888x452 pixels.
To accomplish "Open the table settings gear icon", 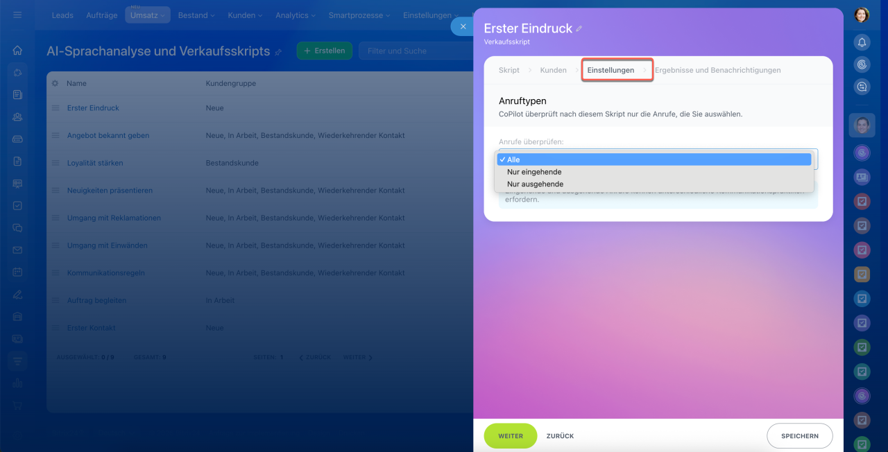I will pyautogui.click(x=55, y=83).
